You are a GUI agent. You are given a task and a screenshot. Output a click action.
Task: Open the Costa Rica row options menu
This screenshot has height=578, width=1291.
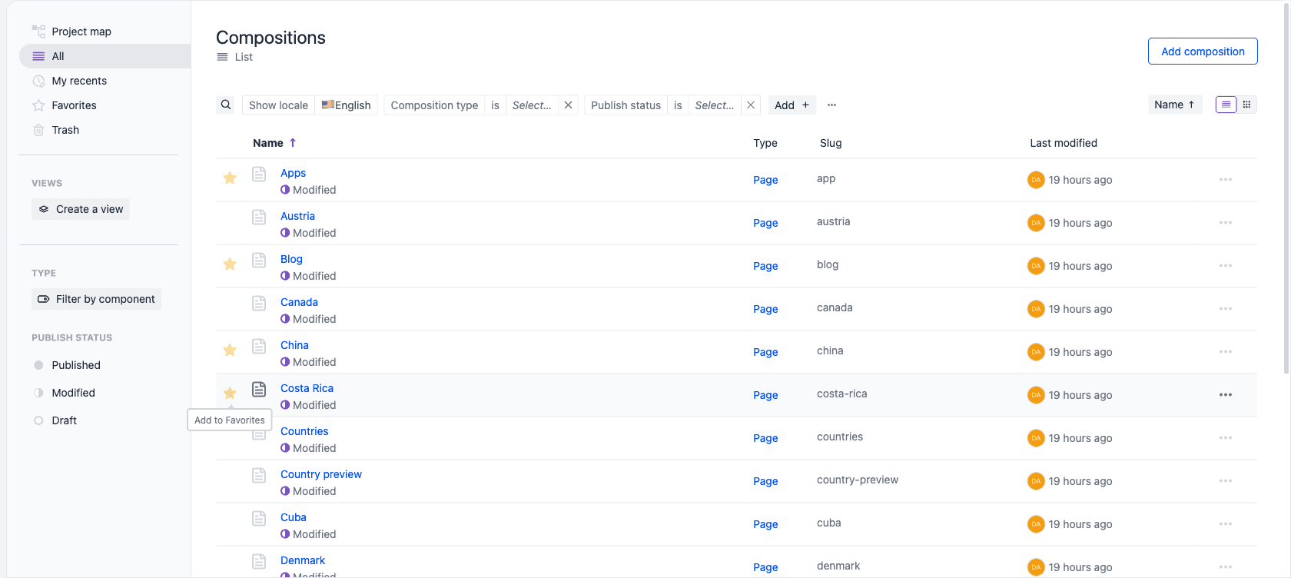point(1226,395)
